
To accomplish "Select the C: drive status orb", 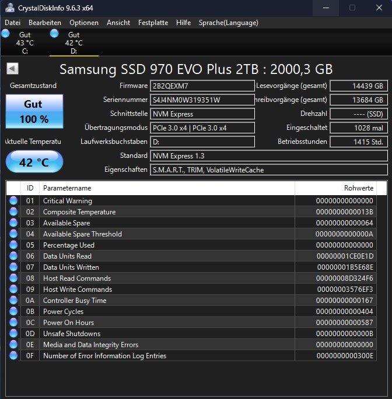I will [x=5, y=34].
